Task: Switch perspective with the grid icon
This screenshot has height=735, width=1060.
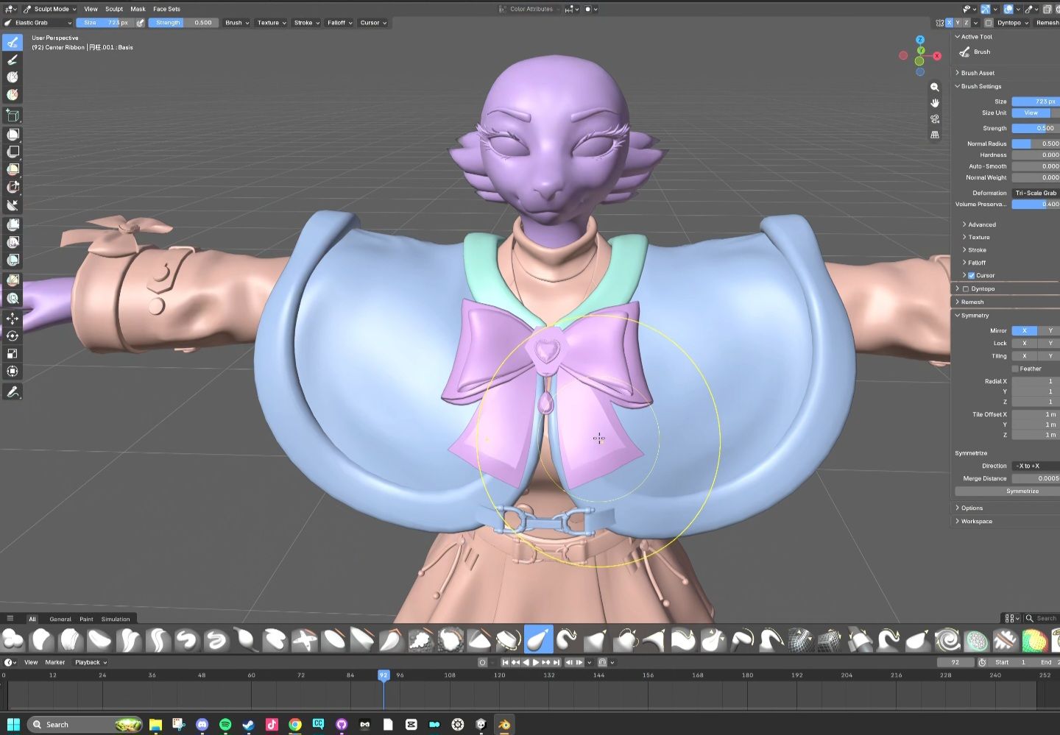Action: 935,135
